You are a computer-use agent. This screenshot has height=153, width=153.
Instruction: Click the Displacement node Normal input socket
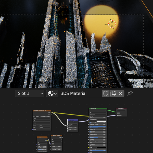(x=67, y=131)
